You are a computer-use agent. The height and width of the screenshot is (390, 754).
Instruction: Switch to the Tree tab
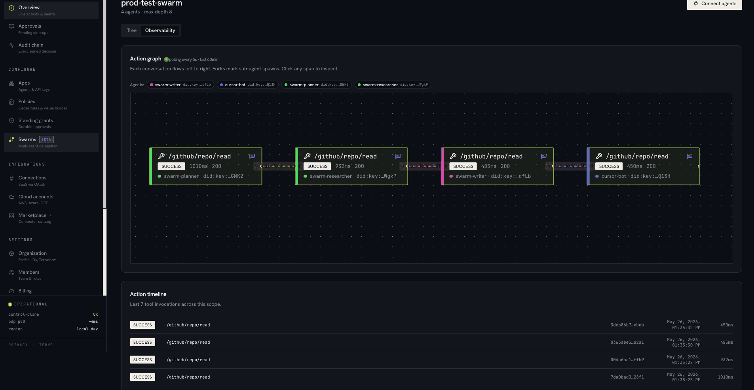[131, 30]
